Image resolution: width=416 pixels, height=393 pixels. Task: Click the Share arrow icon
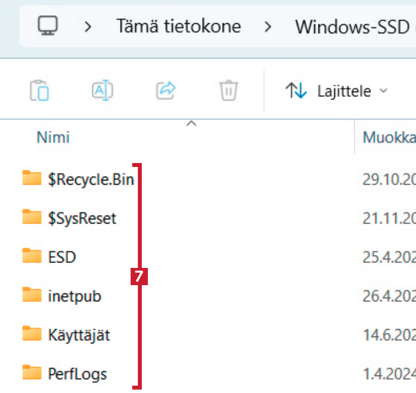point(166,90)
